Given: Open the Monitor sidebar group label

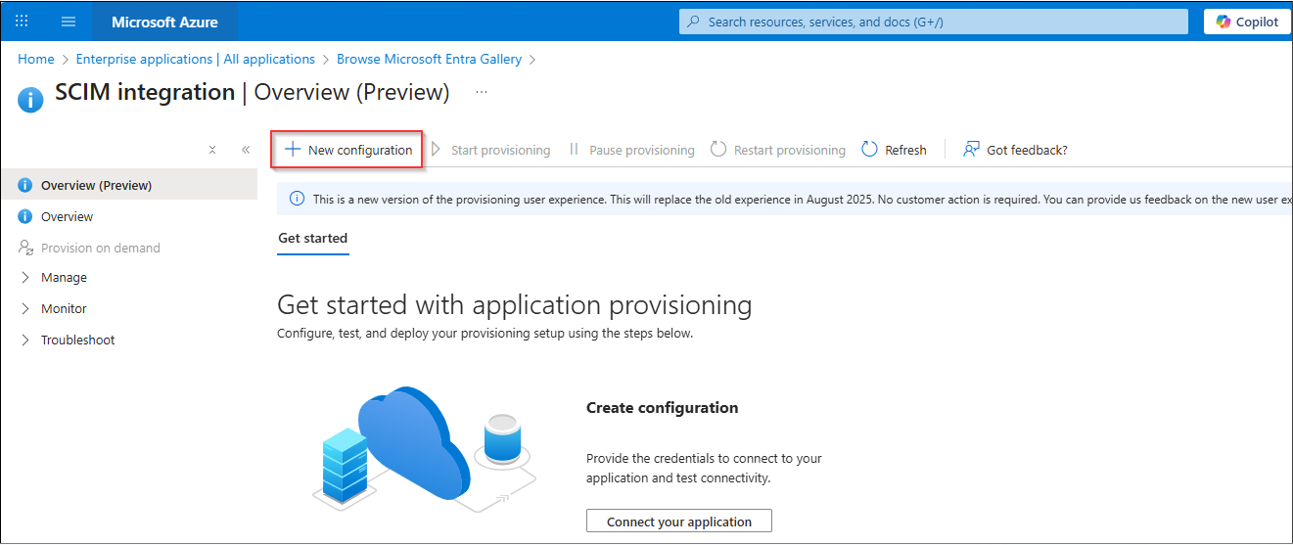Looking at the screenshot, I should point(64,308).
